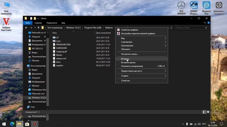Show hidden tray icons chevron
This screenshot has height=127, width=227.
[183, 124]
